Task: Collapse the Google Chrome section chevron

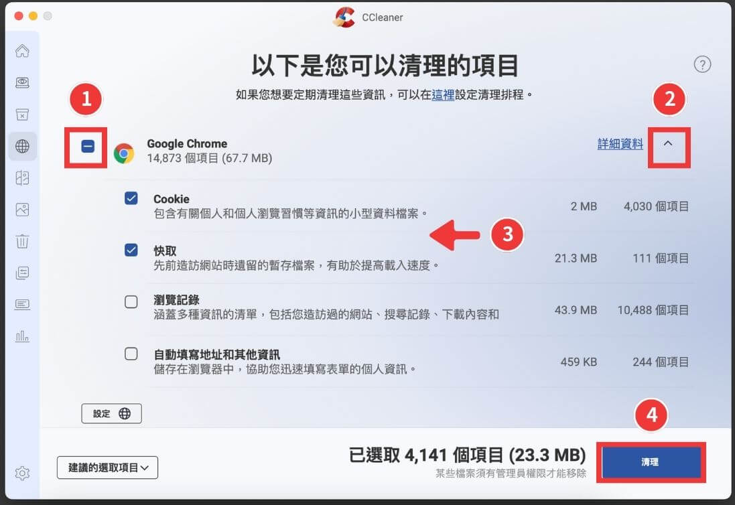Action: [668, 144]
